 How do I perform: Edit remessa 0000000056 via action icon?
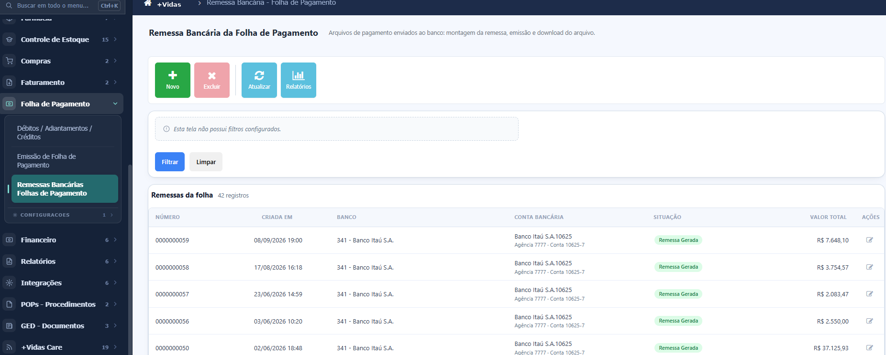point(870,321)
